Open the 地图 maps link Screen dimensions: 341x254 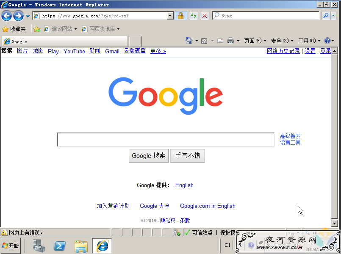[x=38, y=51]
